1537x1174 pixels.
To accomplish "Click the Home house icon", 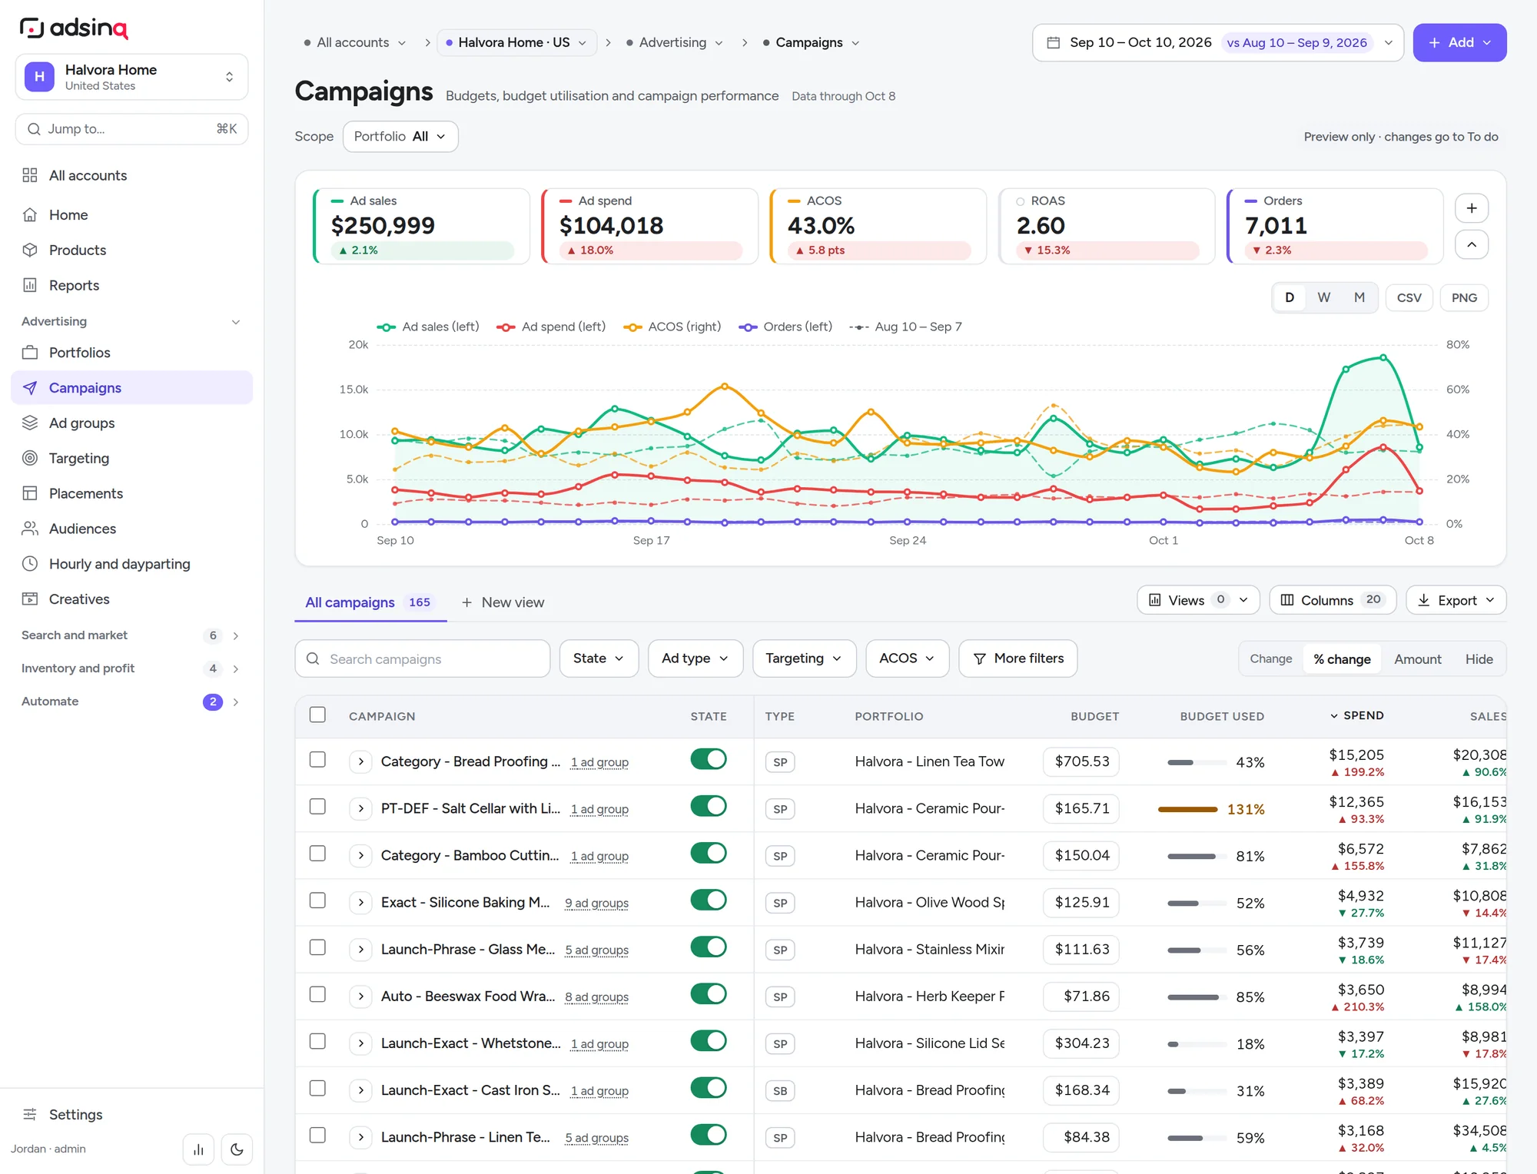I will (x=30, y=215).
